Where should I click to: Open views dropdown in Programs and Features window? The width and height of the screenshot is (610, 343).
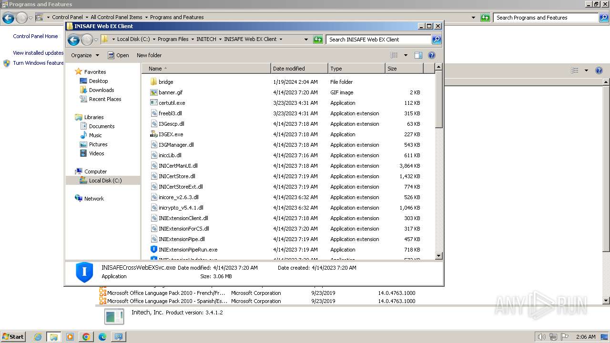[586, 71]
